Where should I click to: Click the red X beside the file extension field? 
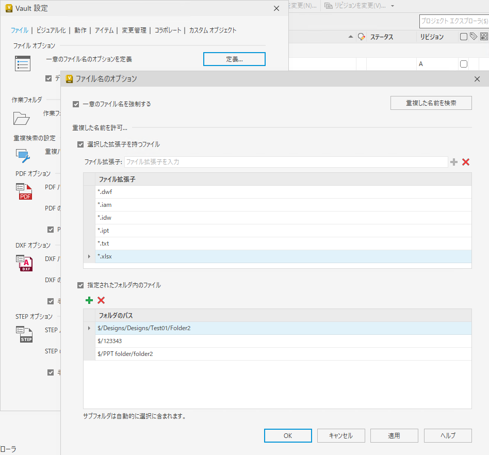pyautogui.click(x=466, y=162)
